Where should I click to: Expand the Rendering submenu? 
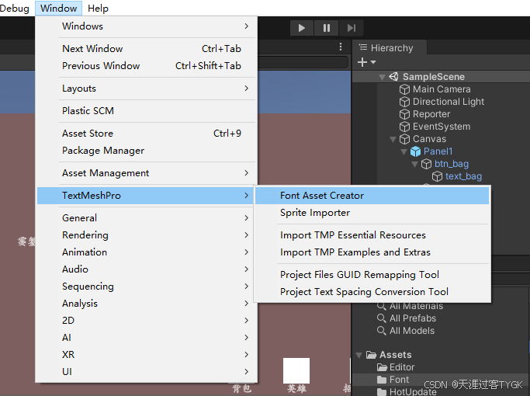pos(147,235)
